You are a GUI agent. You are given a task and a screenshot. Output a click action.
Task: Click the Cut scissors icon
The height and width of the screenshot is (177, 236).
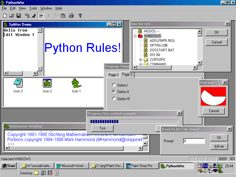(x=49, y=16)
